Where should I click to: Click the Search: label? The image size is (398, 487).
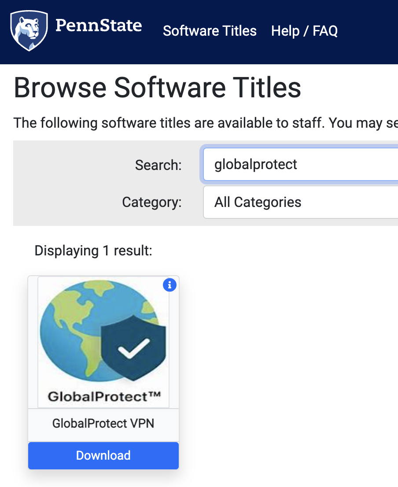pyautogui.click(x=158, y=165)
